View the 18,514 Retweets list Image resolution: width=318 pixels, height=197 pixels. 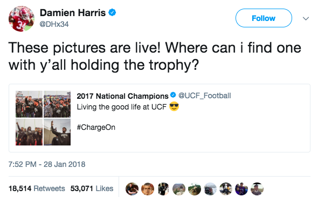click(x=37, y=188)
